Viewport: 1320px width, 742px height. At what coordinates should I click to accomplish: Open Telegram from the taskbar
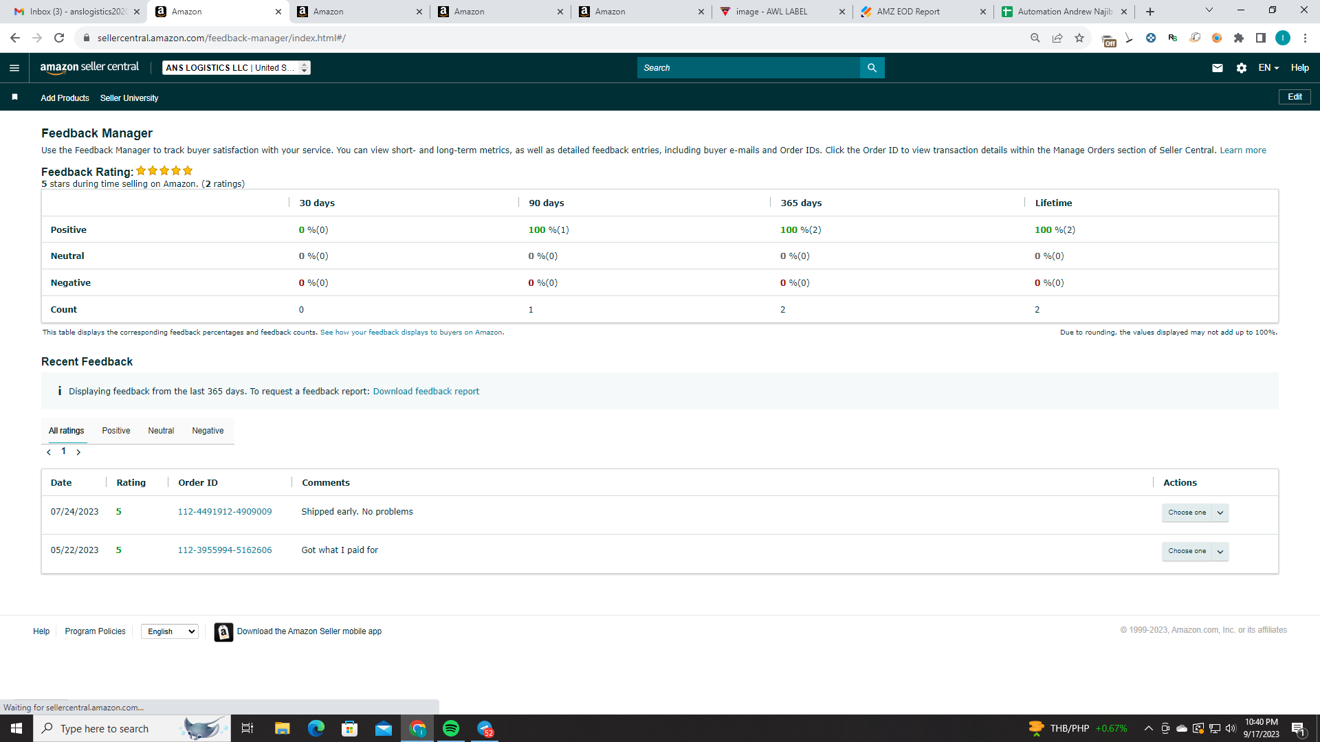(485, 728)
